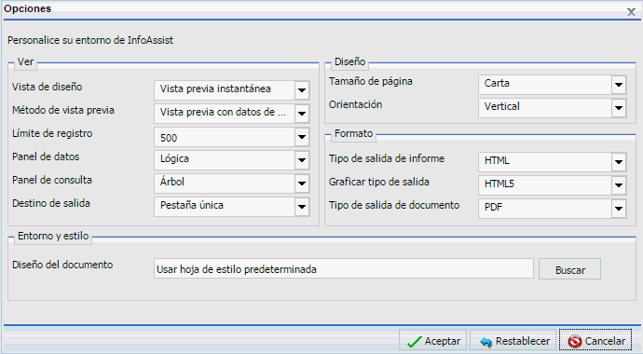Open the Tipo de salida de informe dropdown arrow
The image size is (643, 354).
point(619,162)
